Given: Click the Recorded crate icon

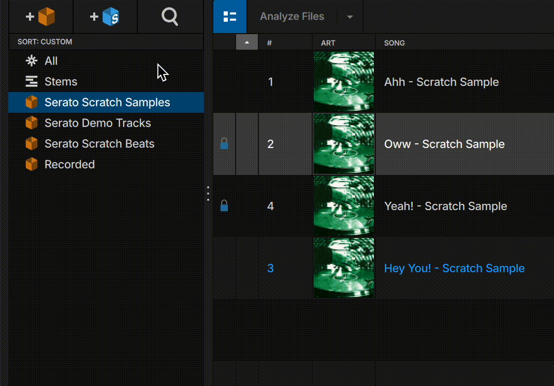Looking at the screenshot, I should (x=32, y=164).
